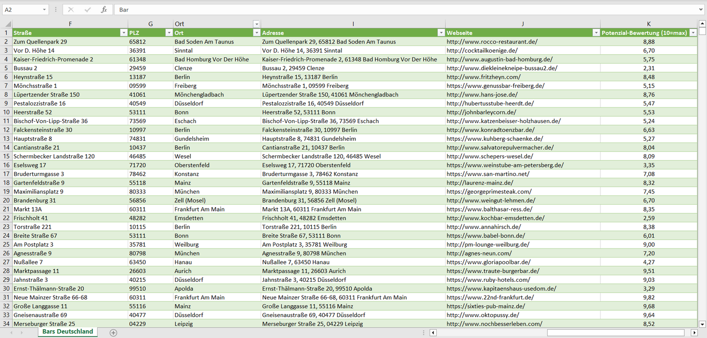The image size is (707, 338).
Task: Click the vertical scrollbar down arrow
Action: pos(703,323)
